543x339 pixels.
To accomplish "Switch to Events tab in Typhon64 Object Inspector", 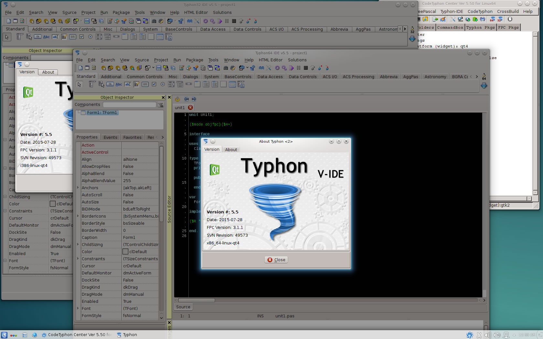I will [x=110, y=137].
